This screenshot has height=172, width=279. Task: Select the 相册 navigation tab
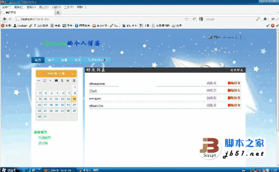64,60
